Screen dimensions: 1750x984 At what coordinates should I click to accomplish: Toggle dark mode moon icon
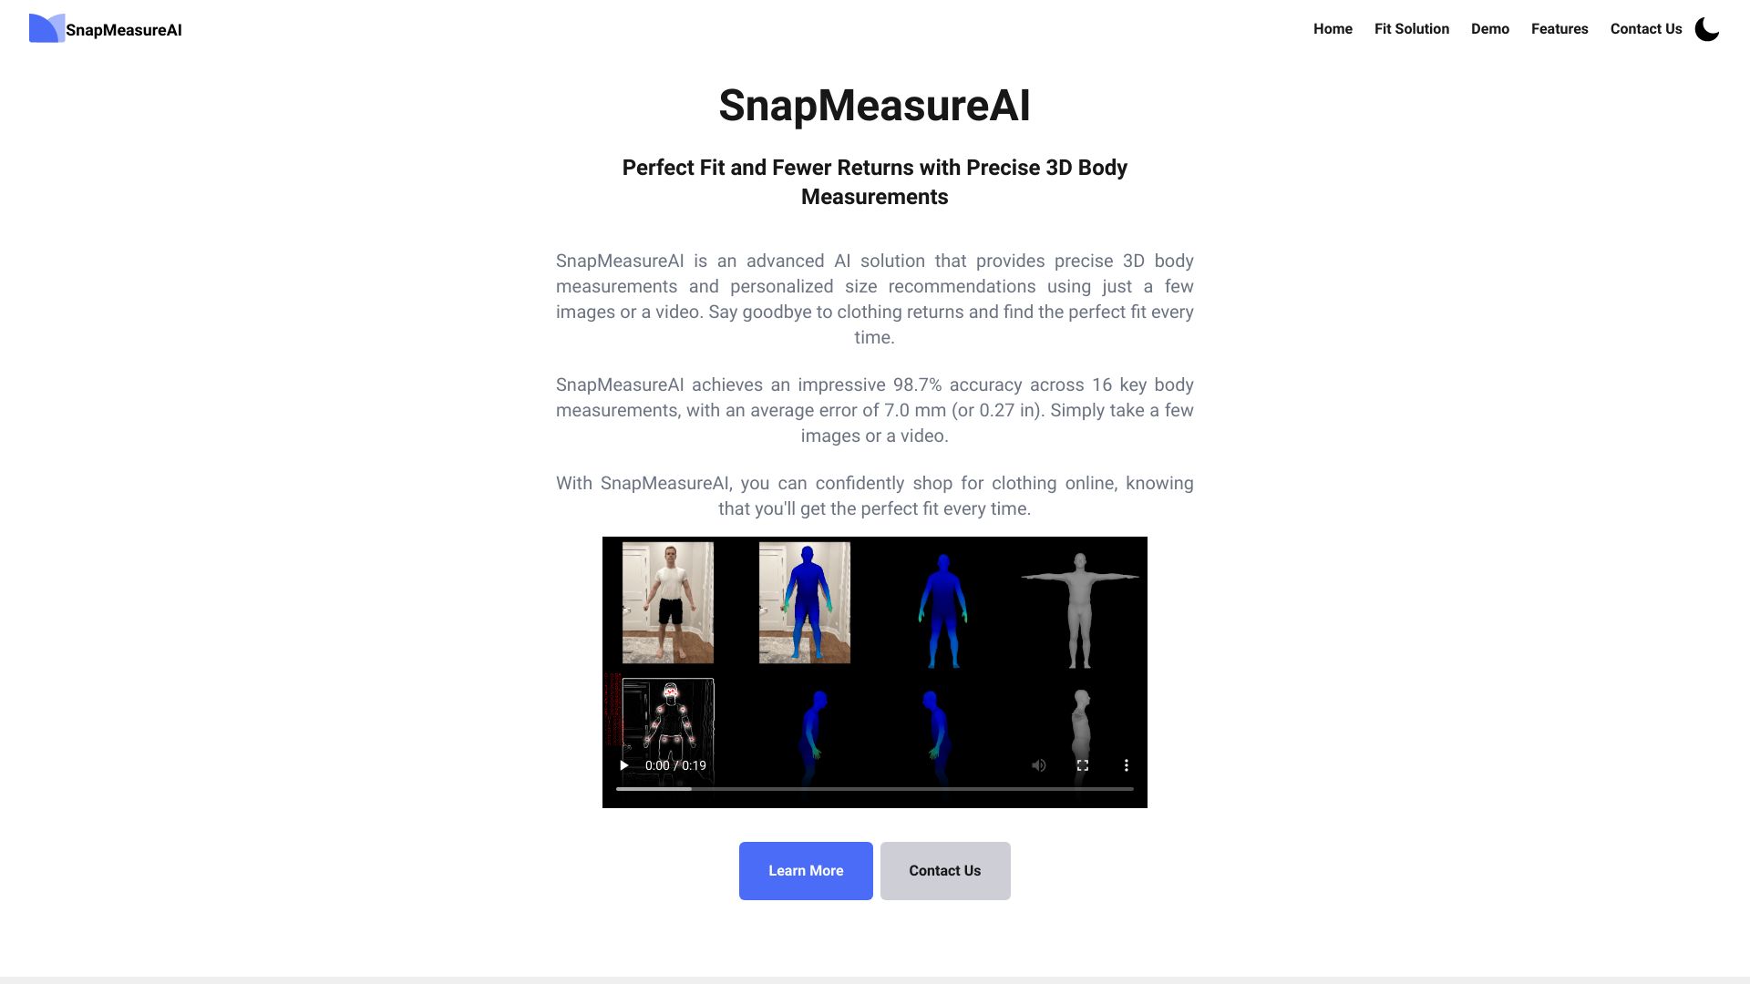1708,29
